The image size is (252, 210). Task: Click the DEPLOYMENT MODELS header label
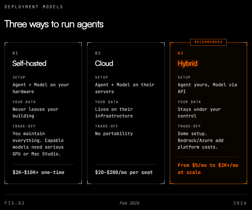tap(33, 7)
